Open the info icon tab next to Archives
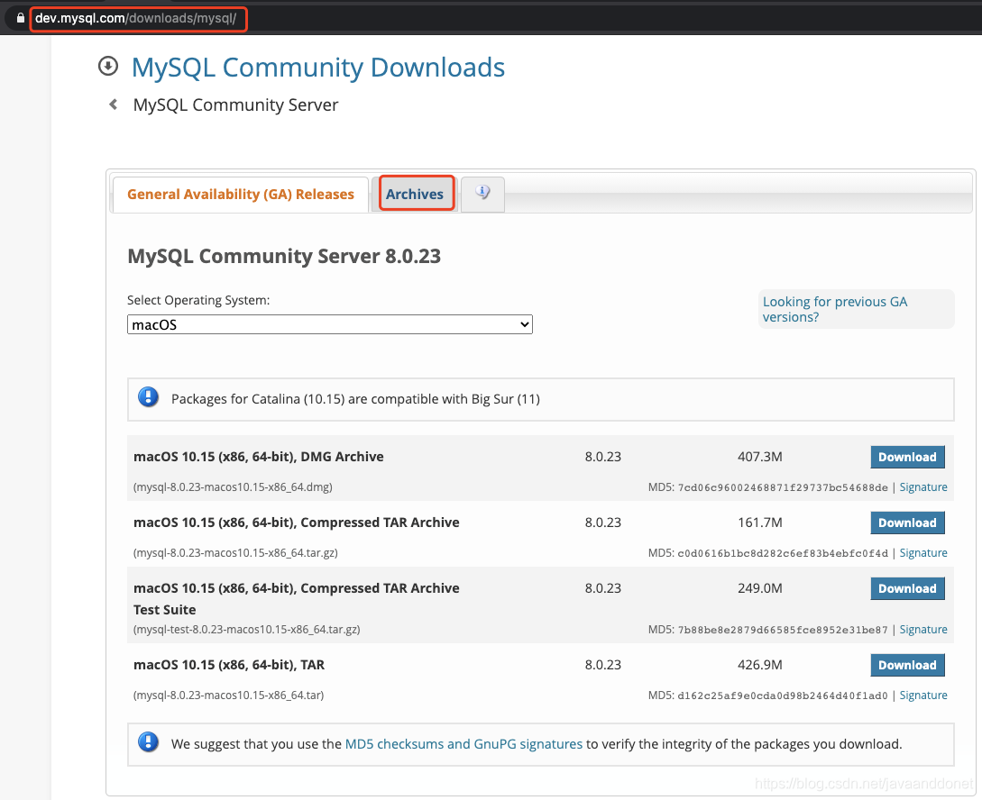 [x=482, y=193]
